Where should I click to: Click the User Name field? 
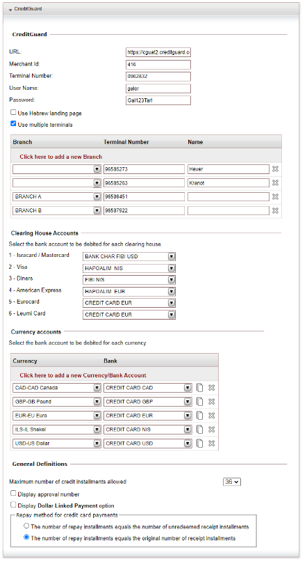(158, 88)
